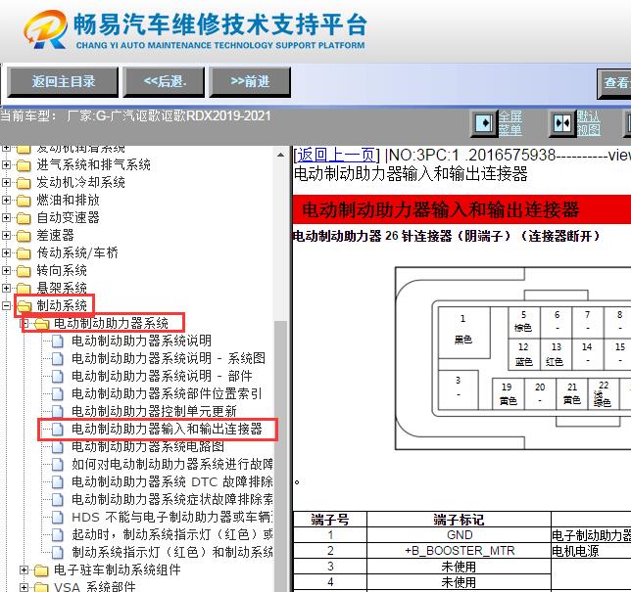Image resolution: width=631 pixels, height=592 pixels.
Task: Open 电动制动助力器系统说明 - 部件 item
Action: [162, 376]
